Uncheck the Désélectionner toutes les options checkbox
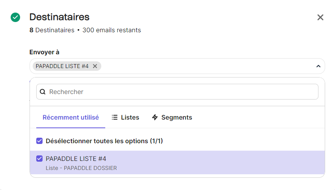 point(39,141)
